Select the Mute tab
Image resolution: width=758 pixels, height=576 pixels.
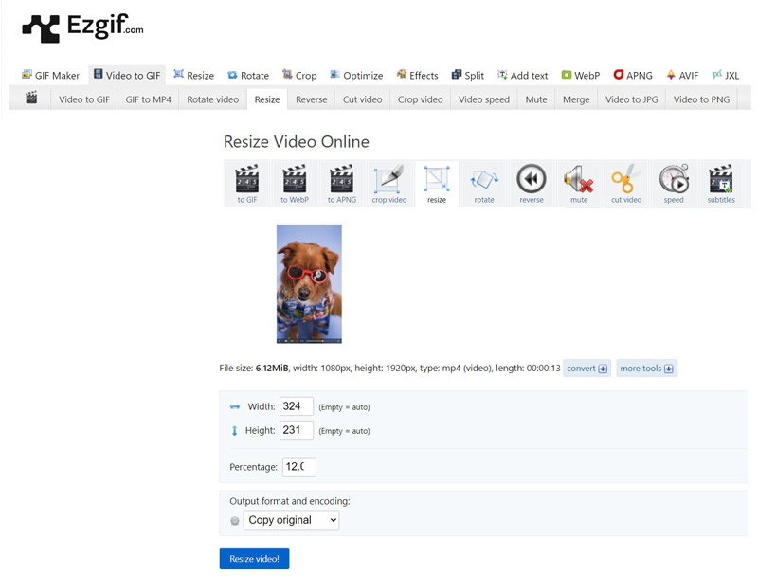point(536,99)
